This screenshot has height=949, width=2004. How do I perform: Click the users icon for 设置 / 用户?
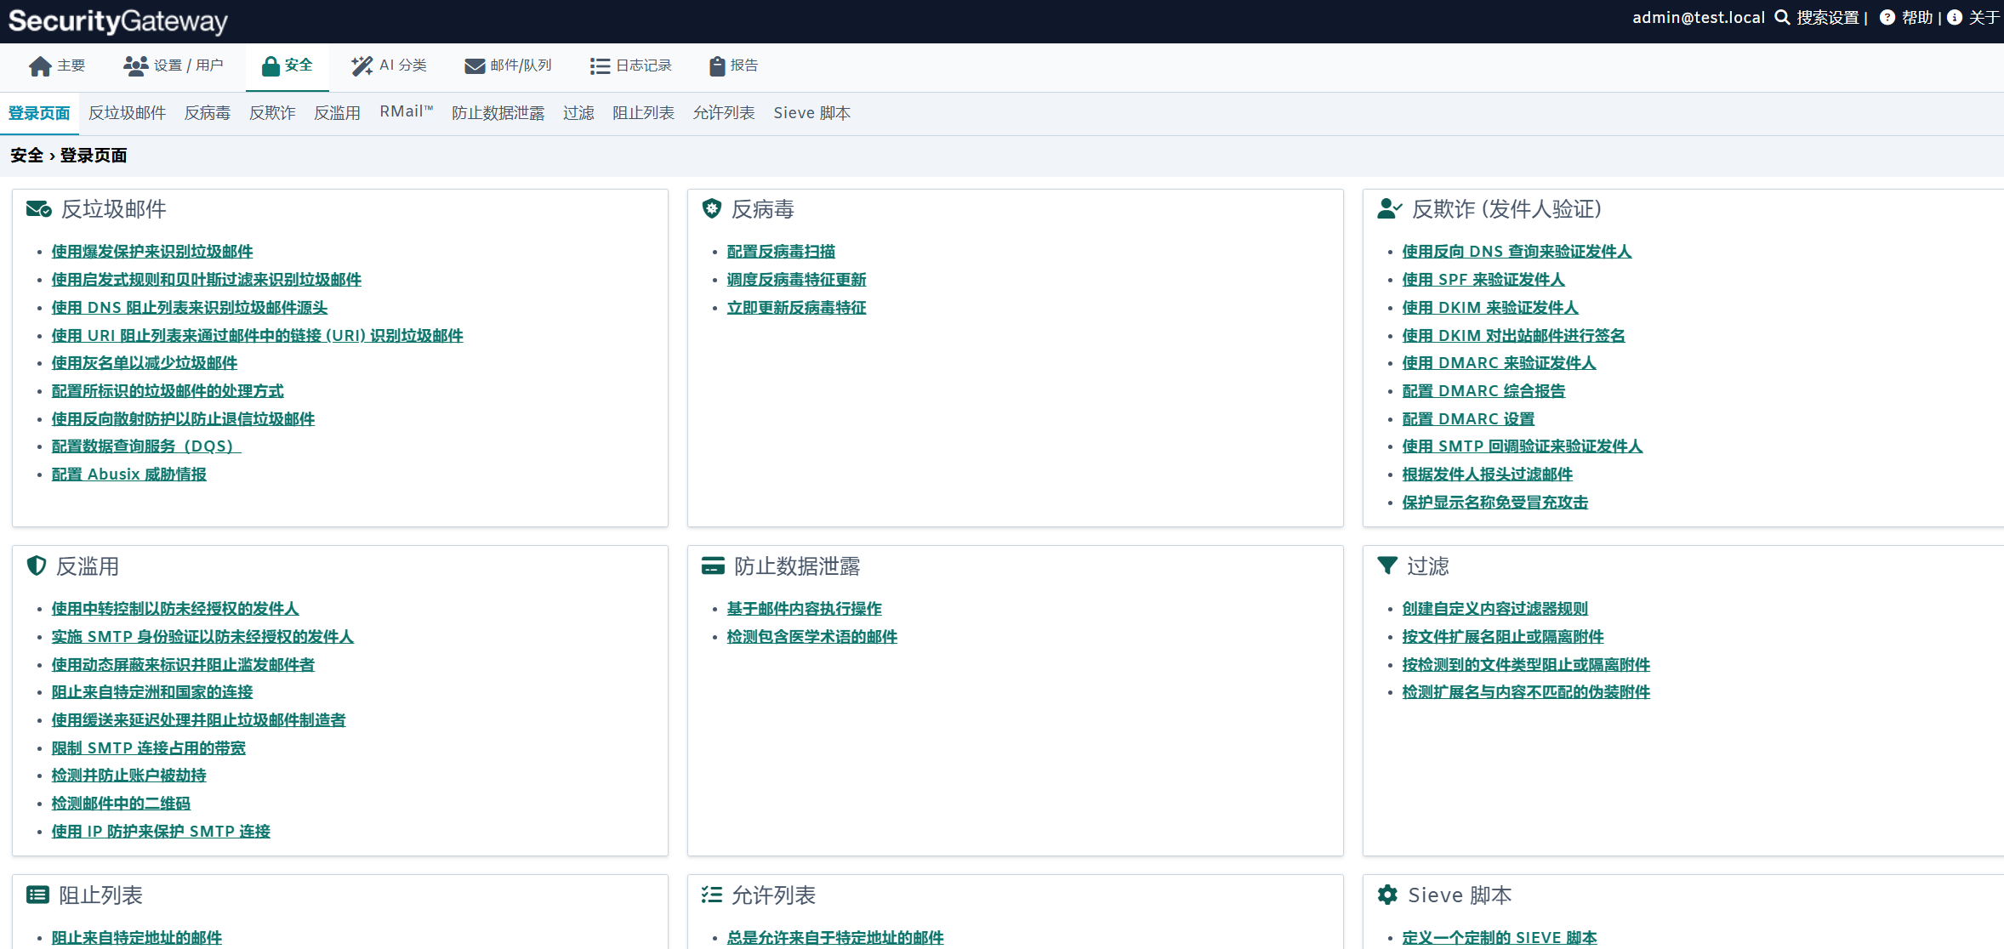pos(135,66)
